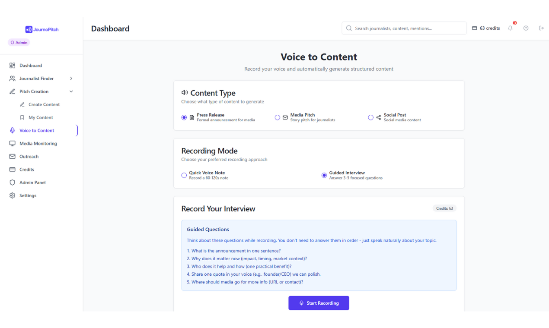Click the Outreach envelope icon
Screen dimensions: 549x328
(x=12, y=157)
